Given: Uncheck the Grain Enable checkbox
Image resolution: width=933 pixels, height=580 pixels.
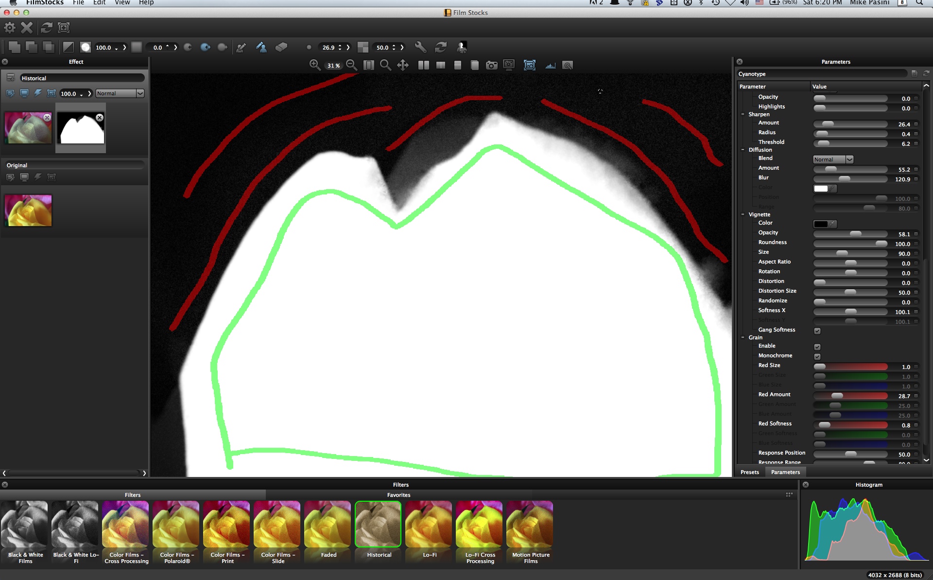Looking at the screenshot, I should point(817,347).
